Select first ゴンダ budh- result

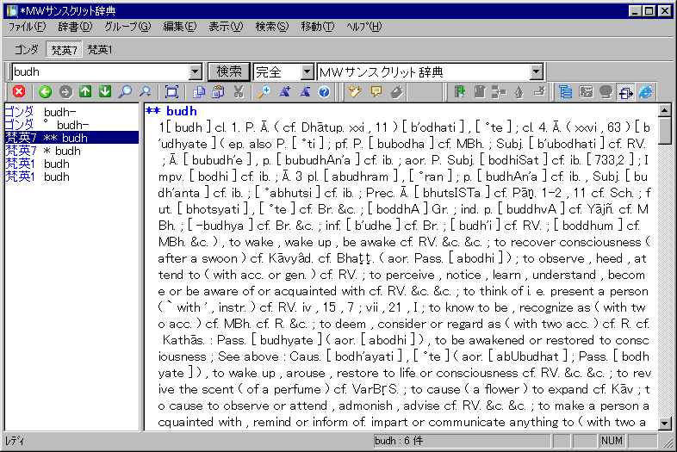71,112
